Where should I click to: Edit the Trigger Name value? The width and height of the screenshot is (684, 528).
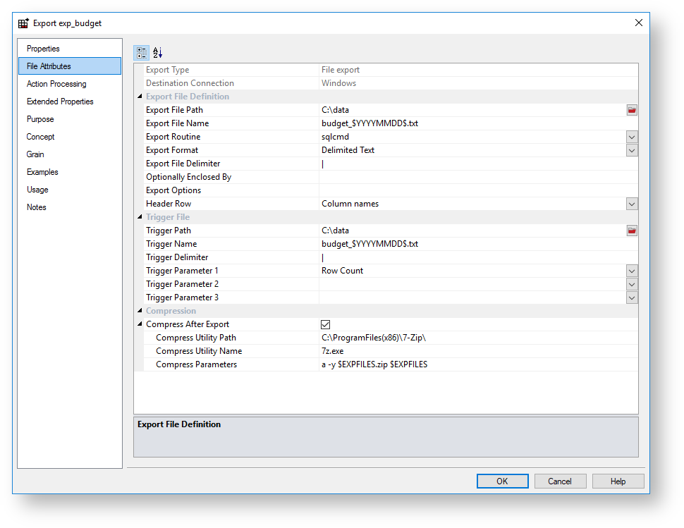pos(479,244)
